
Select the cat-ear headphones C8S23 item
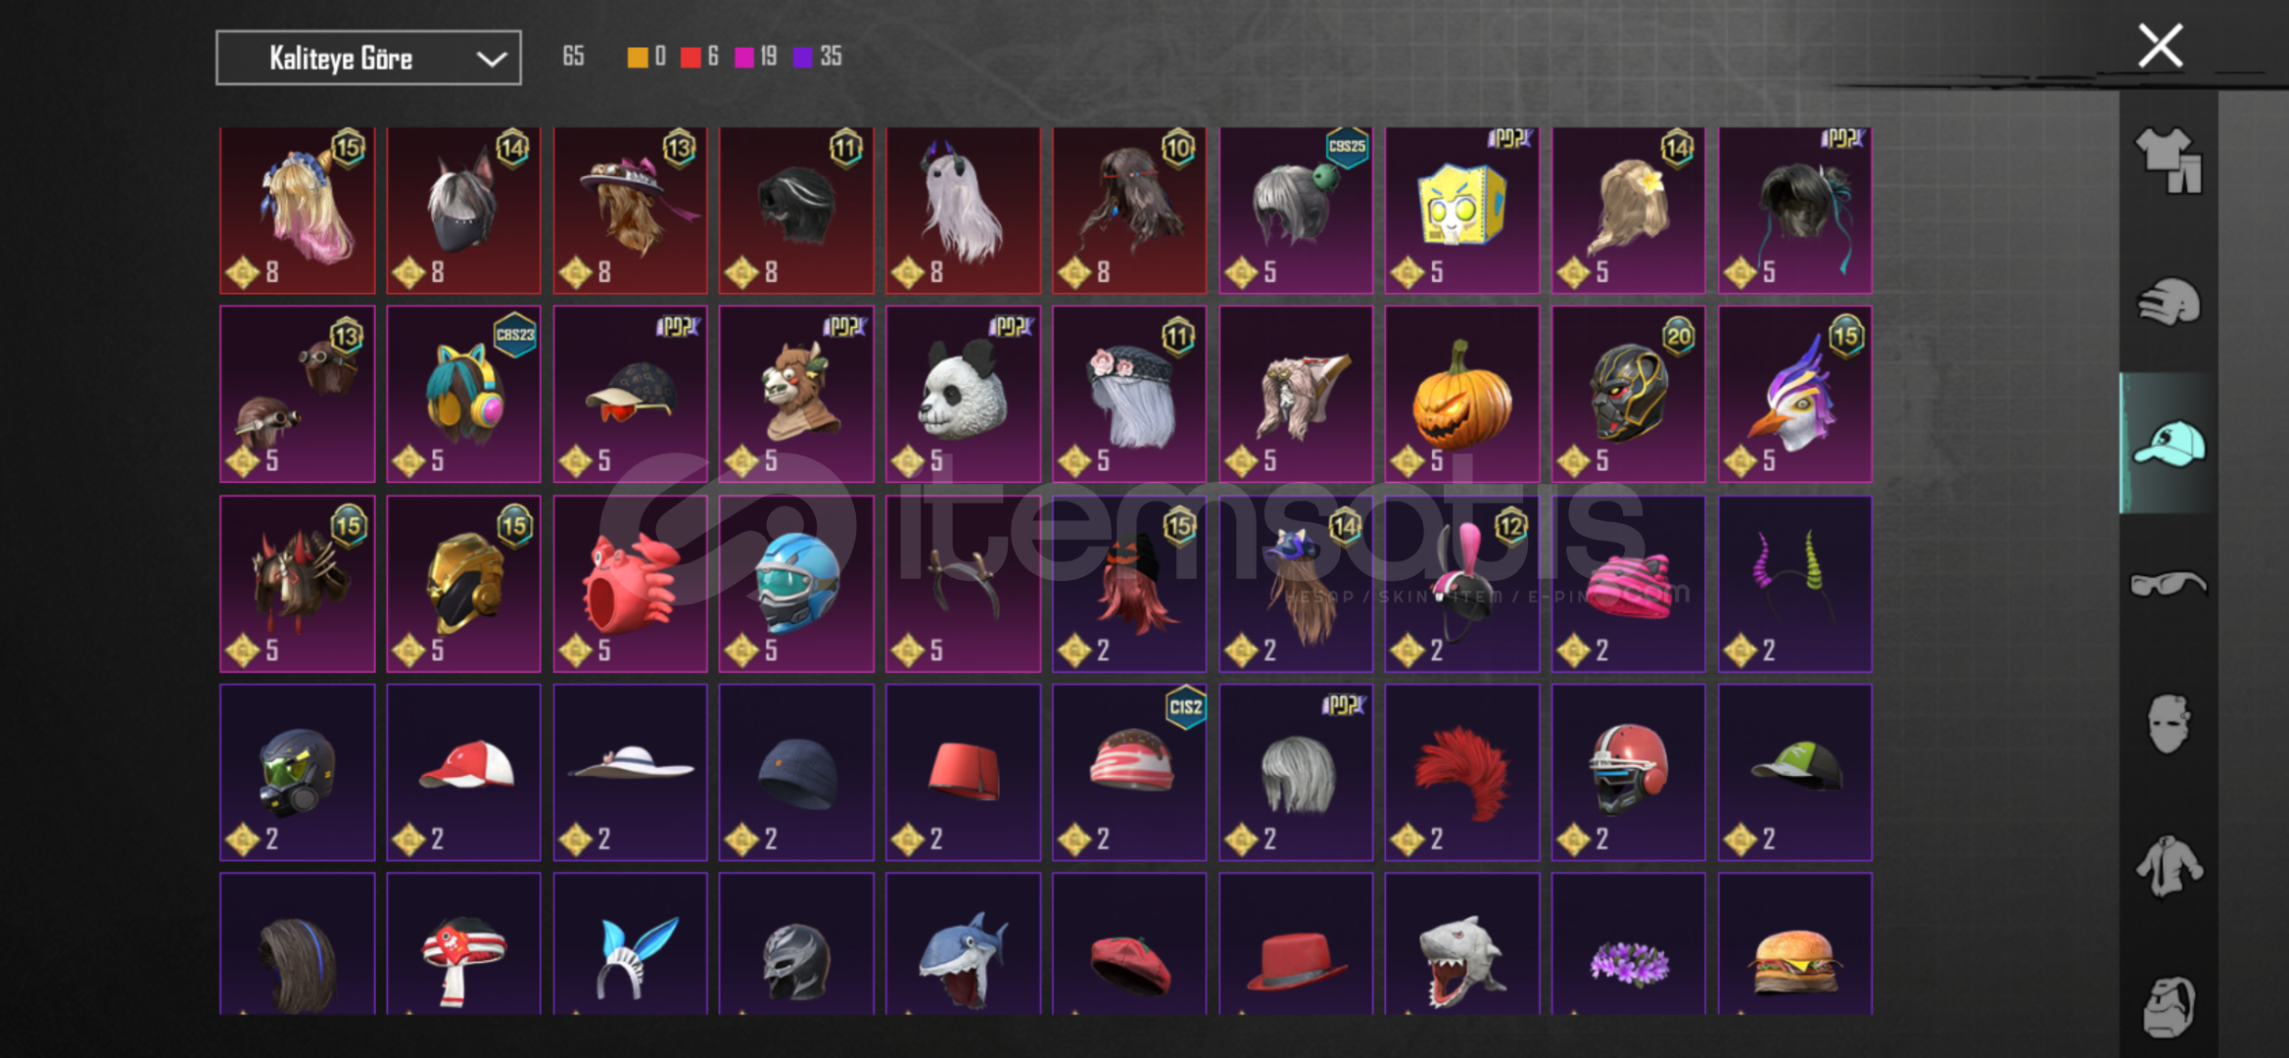tap(463, 394)
